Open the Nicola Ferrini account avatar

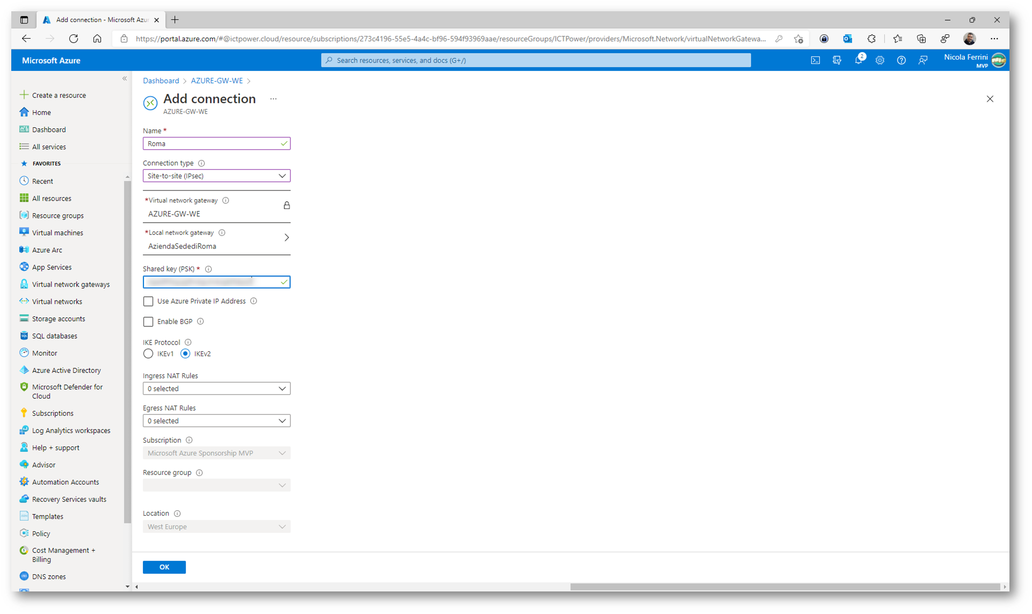point(998,60)
